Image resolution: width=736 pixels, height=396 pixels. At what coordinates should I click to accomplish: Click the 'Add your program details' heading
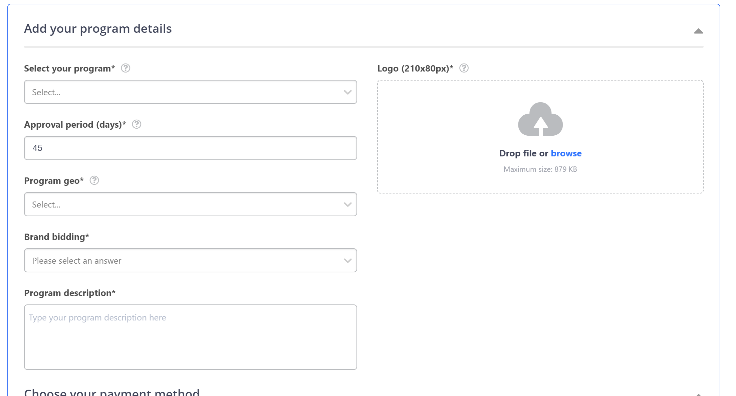click(x=98, y=29)
